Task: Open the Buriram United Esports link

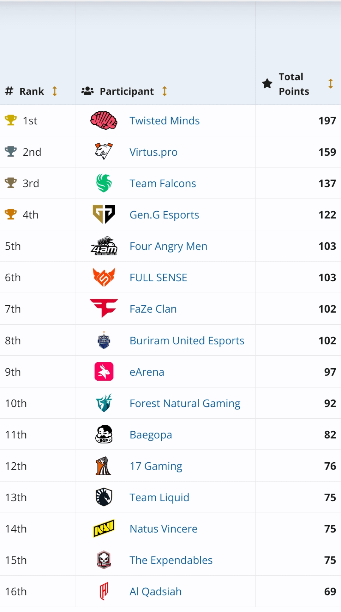Action: tap(187, 340)
